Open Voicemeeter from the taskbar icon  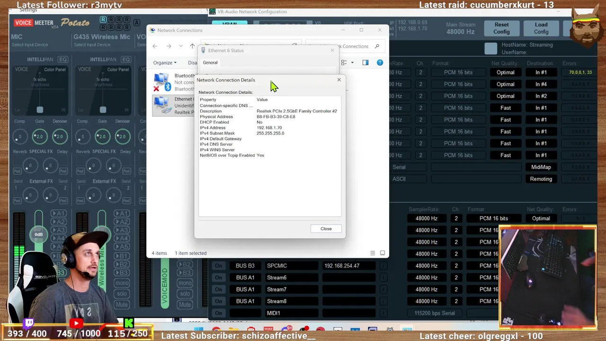tap(268, 330)
